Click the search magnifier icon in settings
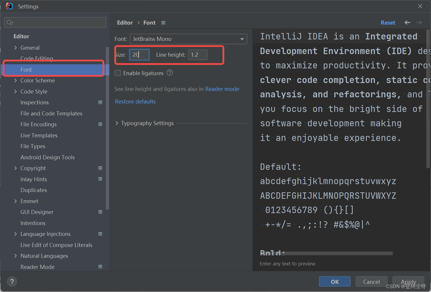Screen dimensions: 431x292 coord(10,23)
